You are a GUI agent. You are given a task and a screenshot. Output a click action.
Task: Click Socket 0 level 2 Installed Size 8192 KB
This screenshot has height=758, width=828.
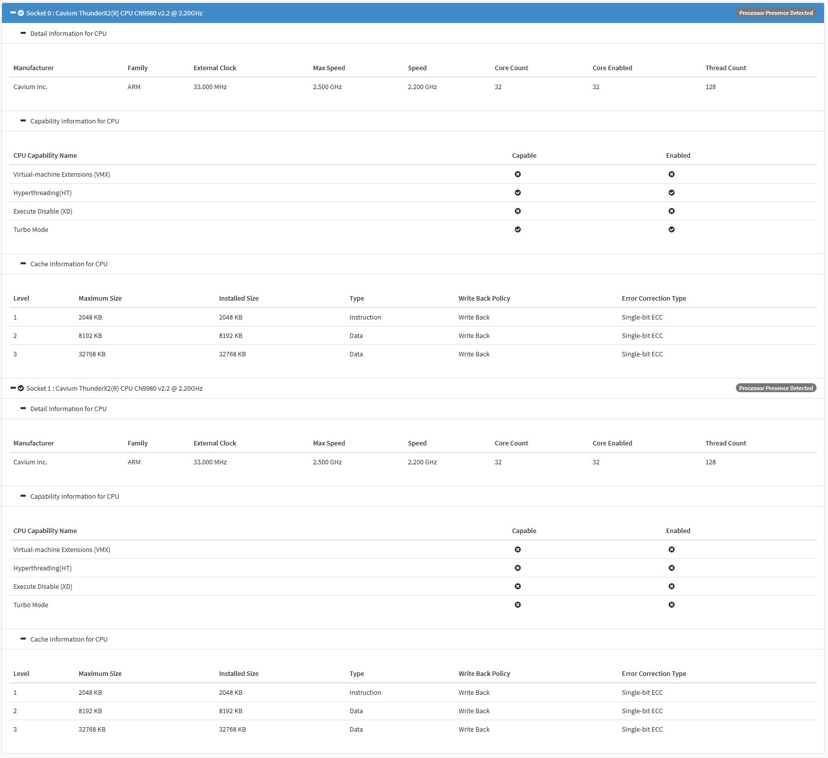[x=231, y=336]
